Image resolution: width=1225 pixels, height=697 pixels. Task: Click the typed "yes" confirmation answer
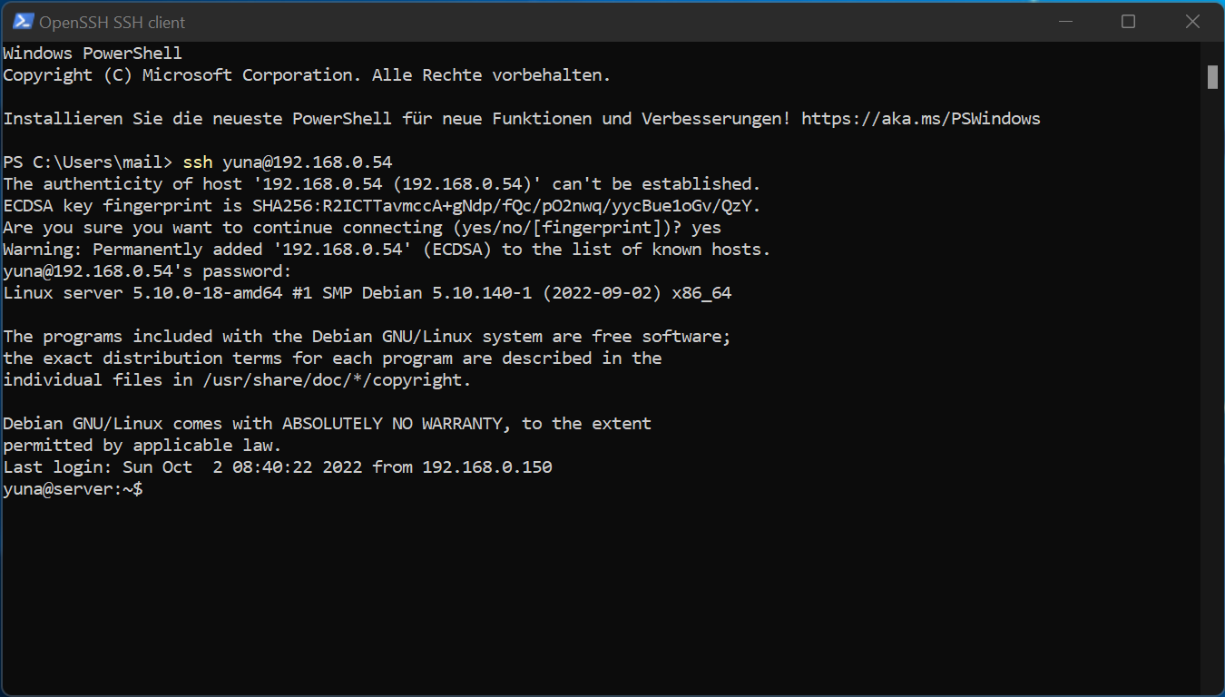(706, 228)
